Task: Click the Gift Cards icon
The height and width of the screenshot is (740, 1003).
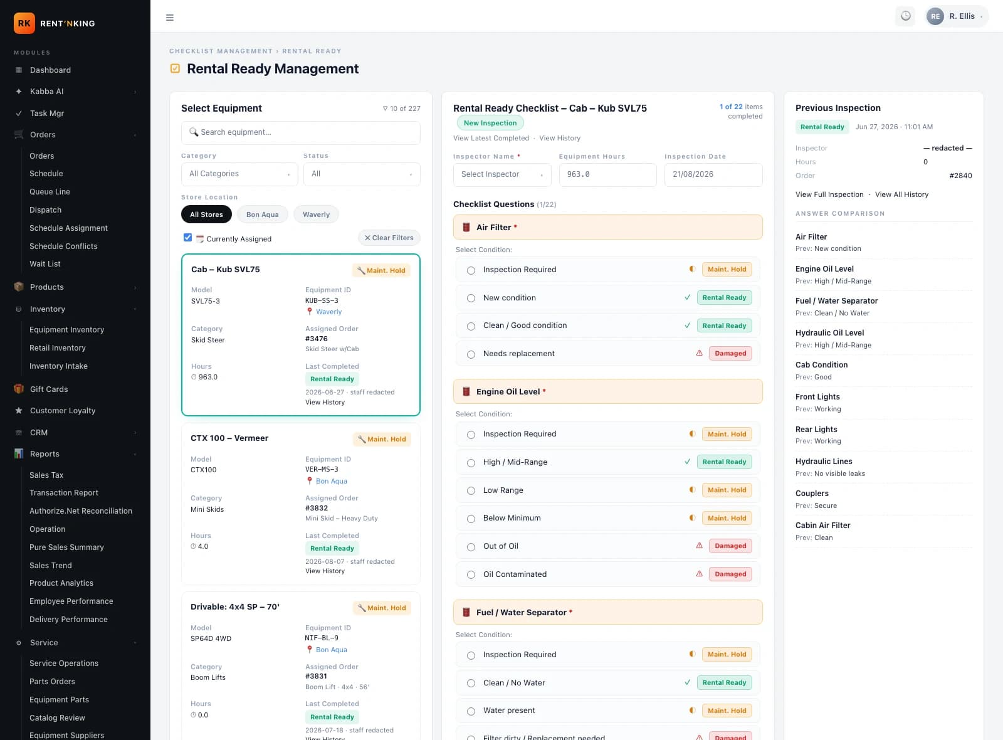Action: pyautogui.click(x=19, y=389)
